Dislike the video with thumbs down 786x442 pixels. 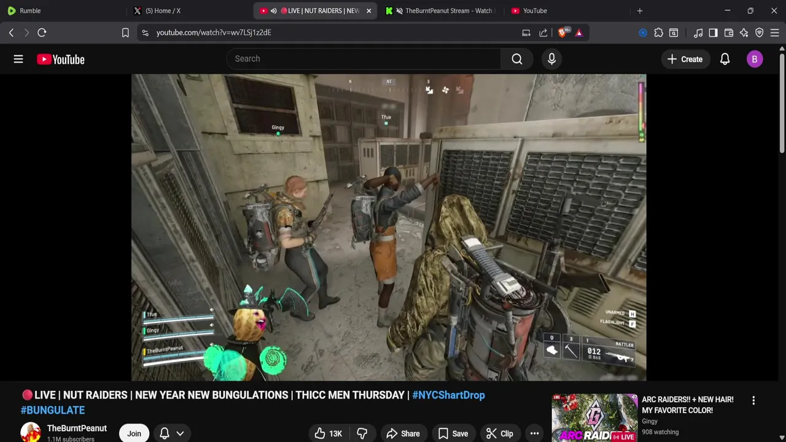pyautogui.click(x=362, y=433)
